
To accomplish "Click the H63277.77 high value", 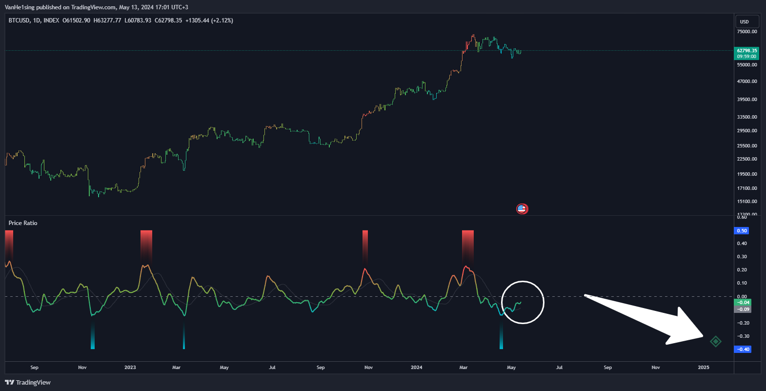I will tap(107, 21).
